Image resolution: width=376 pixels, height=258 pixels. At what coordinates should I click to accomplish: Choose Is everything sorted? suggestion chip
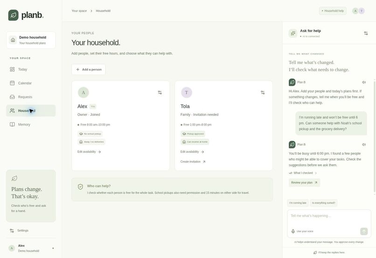click(323, 203)
